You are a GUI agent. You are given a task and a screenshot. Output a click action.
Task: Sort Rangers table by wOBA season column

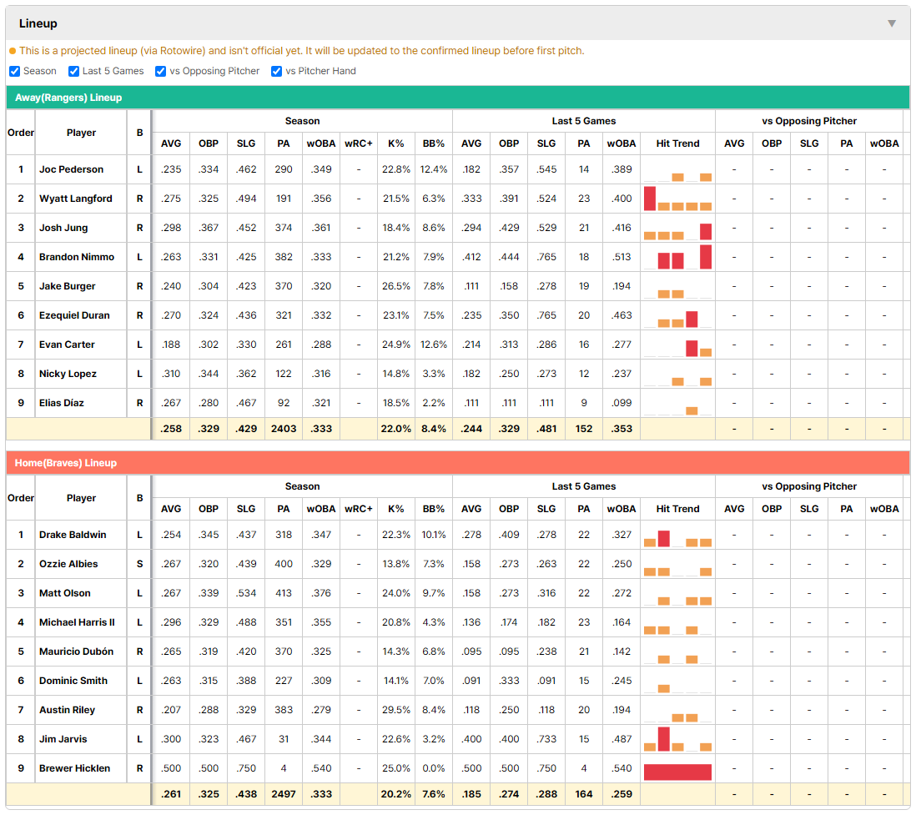click(321, 143)
